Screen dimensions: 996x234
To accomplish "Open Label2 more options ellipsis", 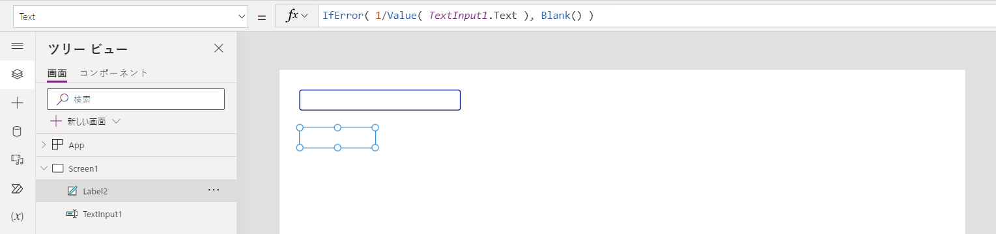I will 214,190.
